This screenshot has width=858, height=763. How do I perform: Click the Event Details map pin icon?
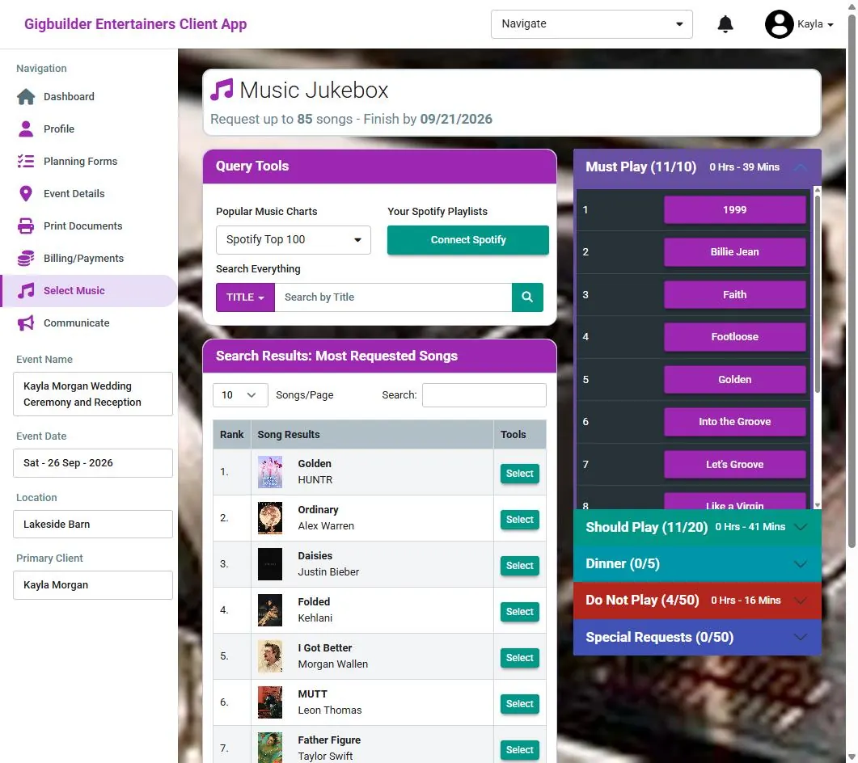click(26, 194)
